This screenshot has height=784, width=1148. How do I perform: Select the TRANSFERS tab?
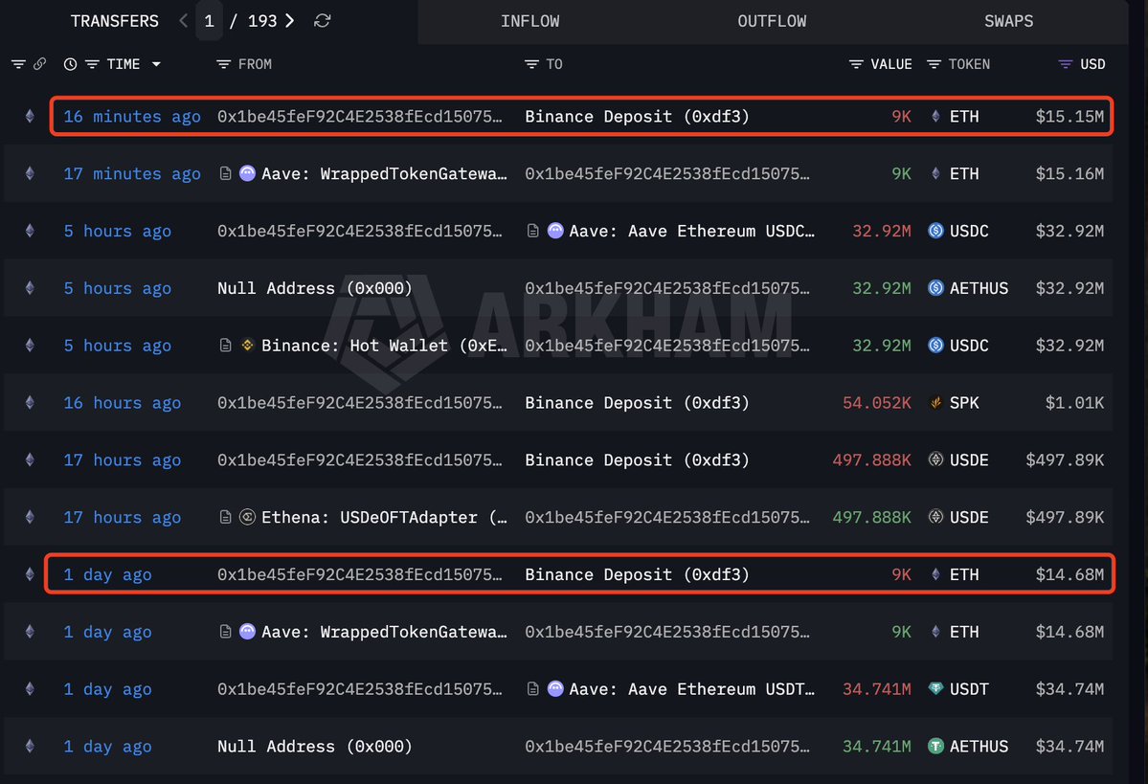click(114, 21)
